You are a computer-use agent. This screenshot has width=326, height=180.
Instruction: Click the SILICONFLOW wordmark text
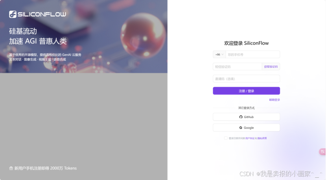tap(42, 14)
